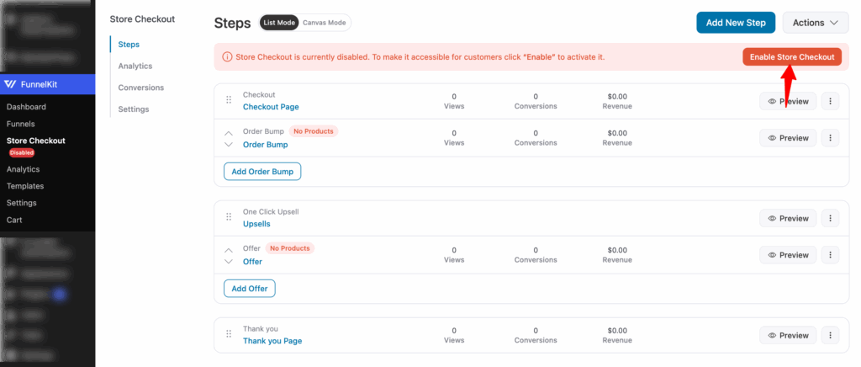Open three-dot menu for Checkout Page

pos(830,101)
